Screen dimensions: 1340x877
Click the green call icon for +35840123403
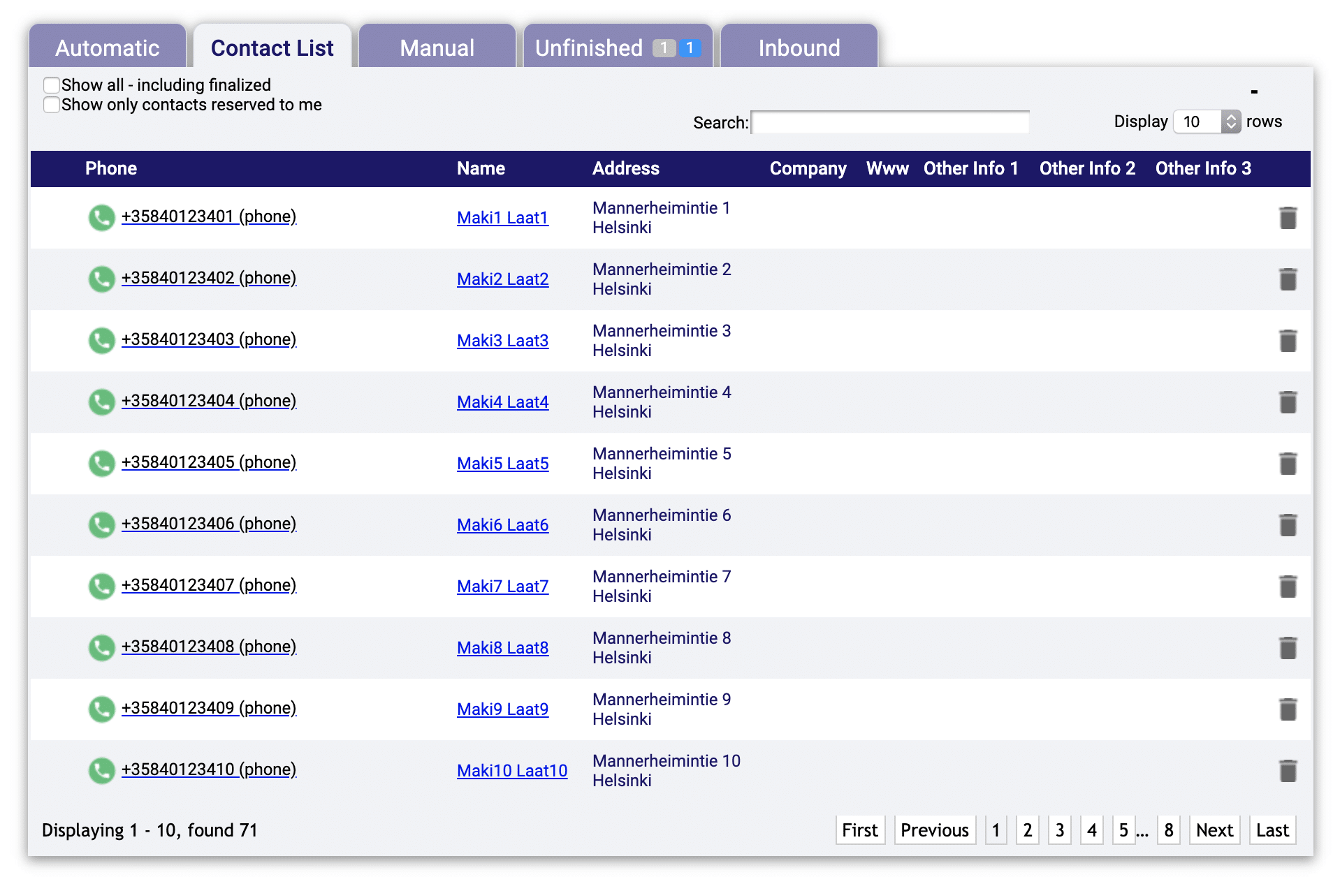click(101, 341)
